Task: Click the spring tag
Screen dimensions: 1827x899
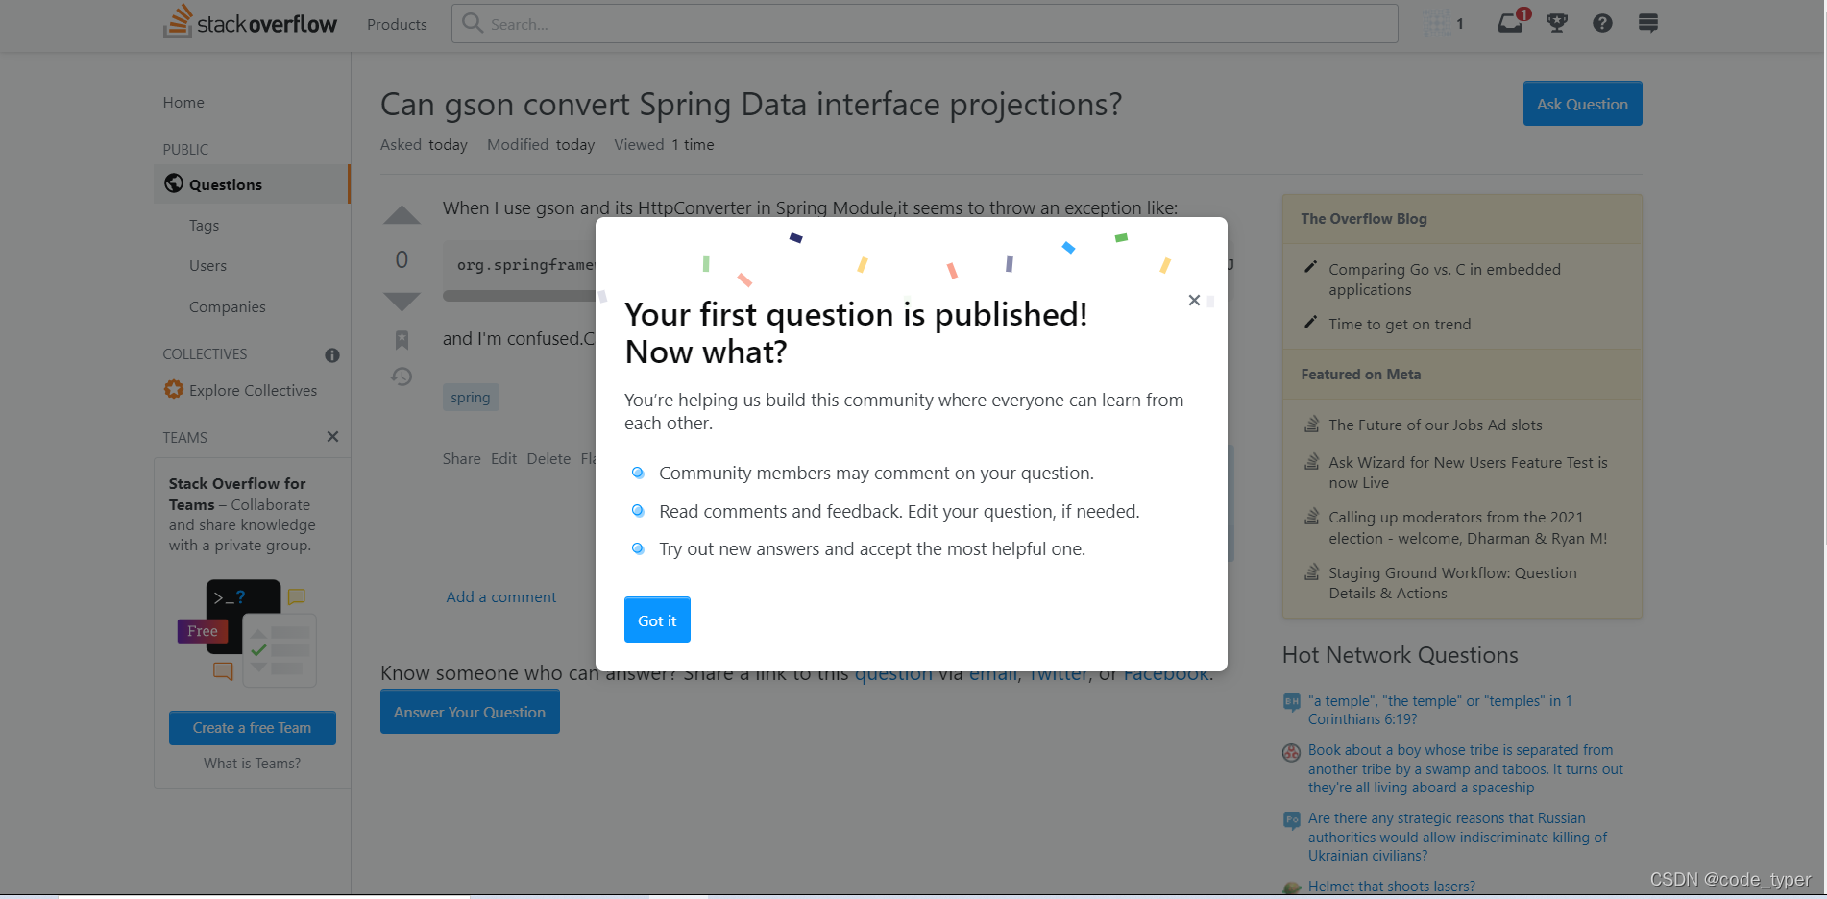Action: click(x=470, y=398)
